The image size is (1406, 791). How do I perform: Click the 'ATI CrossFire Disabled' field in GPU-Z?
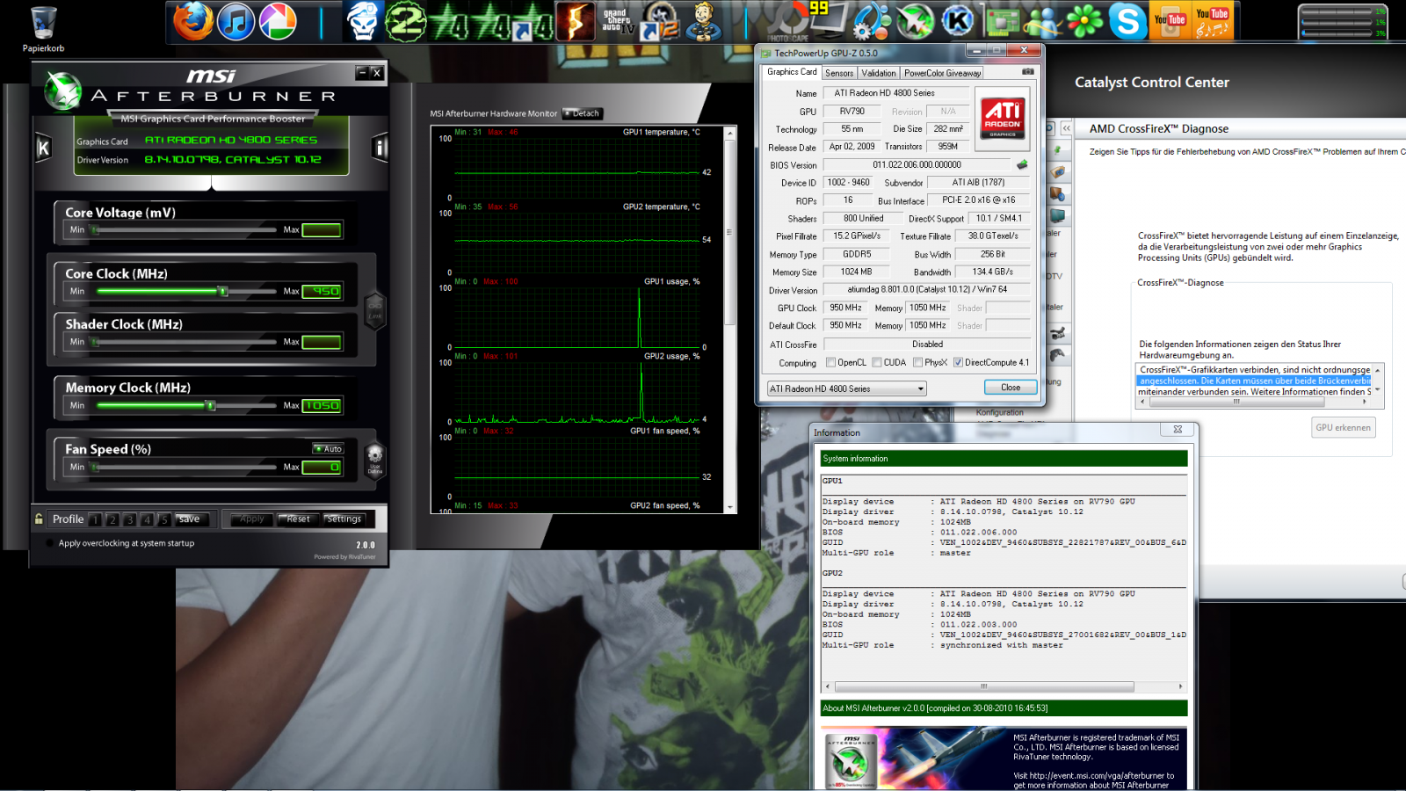coord(927,345)
